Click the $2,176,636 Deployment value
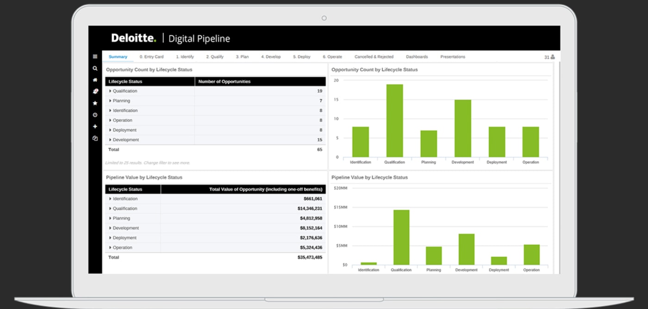Viewport: 648px width, 309px height. [311, 237]
